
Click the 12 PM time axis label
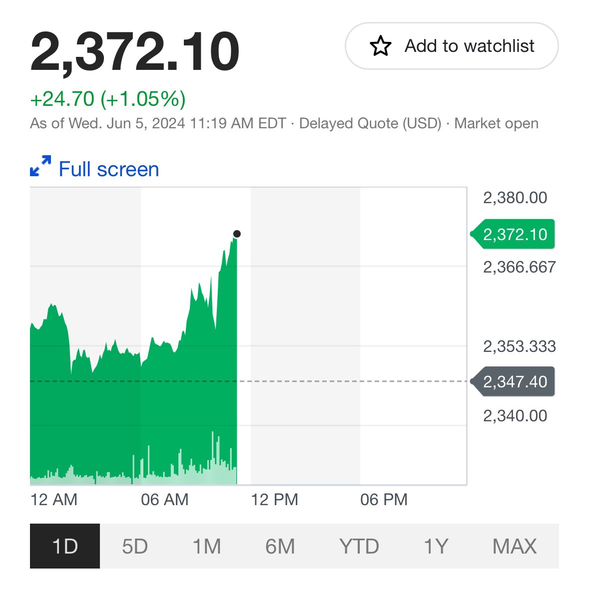coord(275,500)
